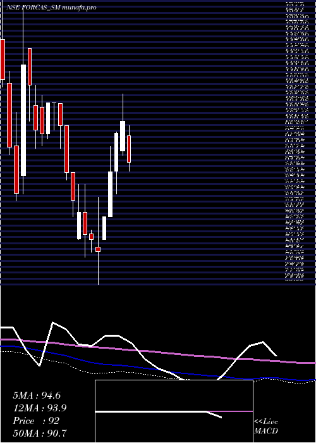Select the 5MA : 94.6 value
This screenshot has height=443, width=316.
point(37,396)
